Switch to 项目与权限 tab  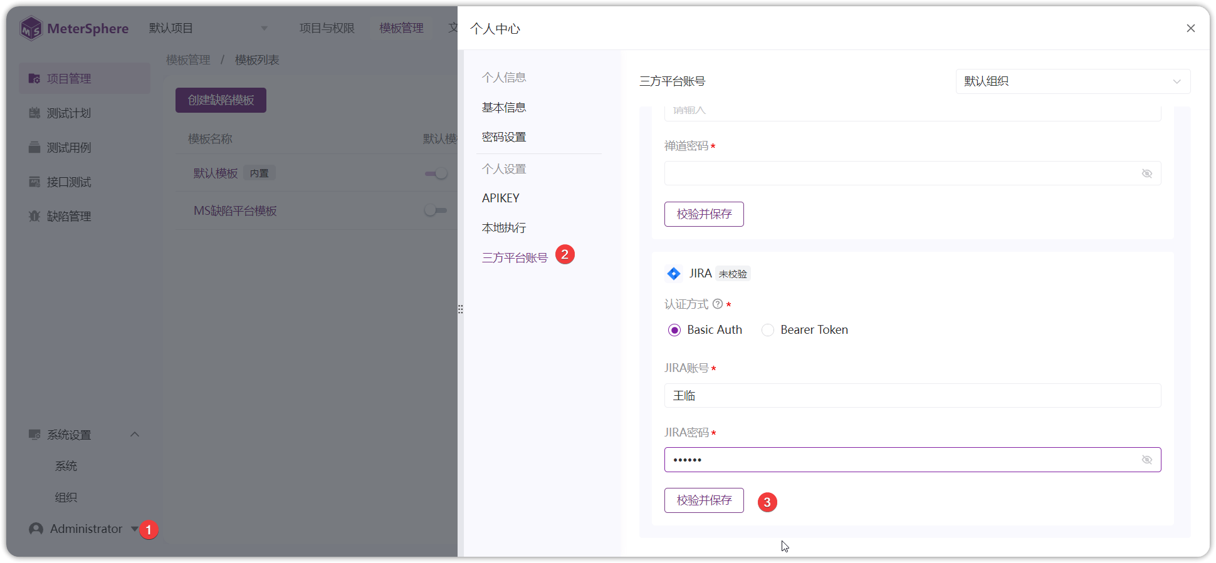(x=327, y=28)
